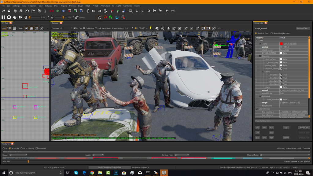Open the Prefab menu
This screenshot has height=176, width=313.
95,6
